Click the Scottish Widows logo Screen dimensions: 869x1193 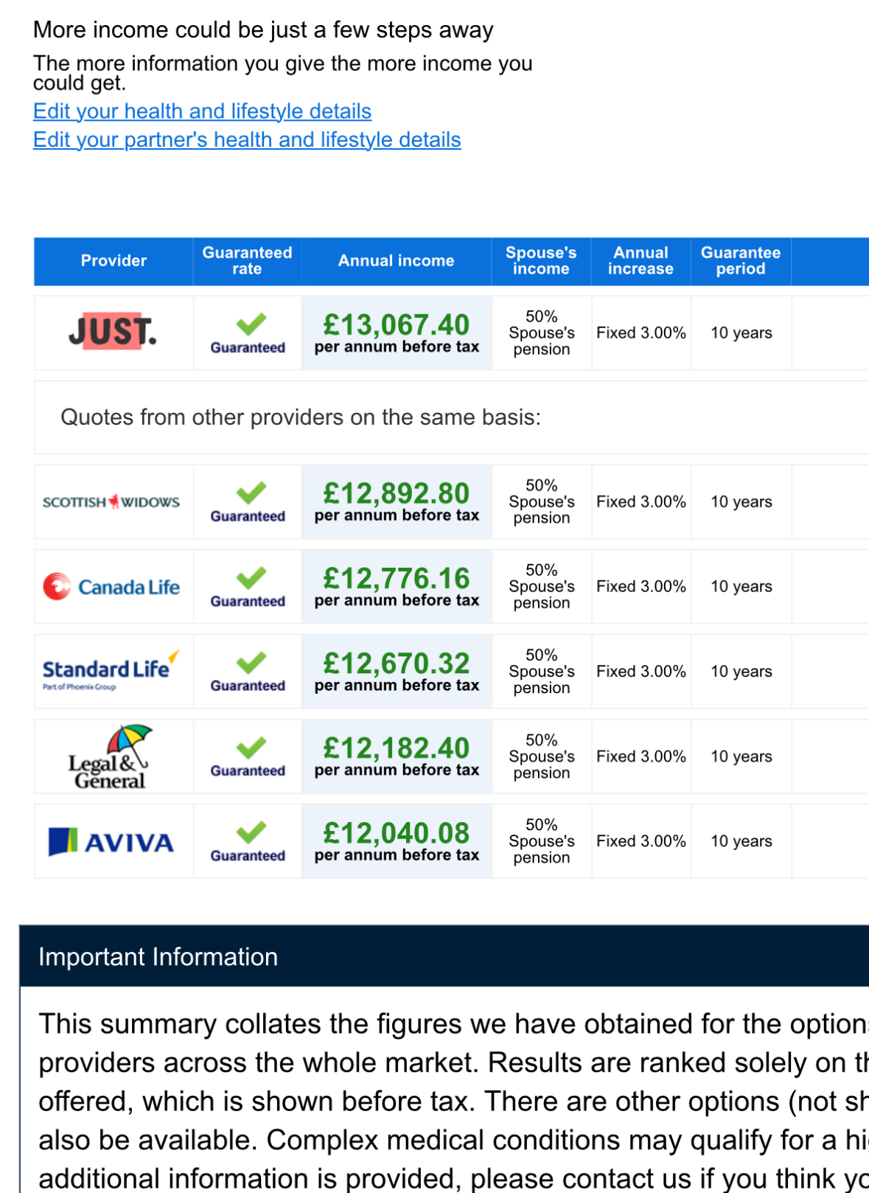point(111,502)
